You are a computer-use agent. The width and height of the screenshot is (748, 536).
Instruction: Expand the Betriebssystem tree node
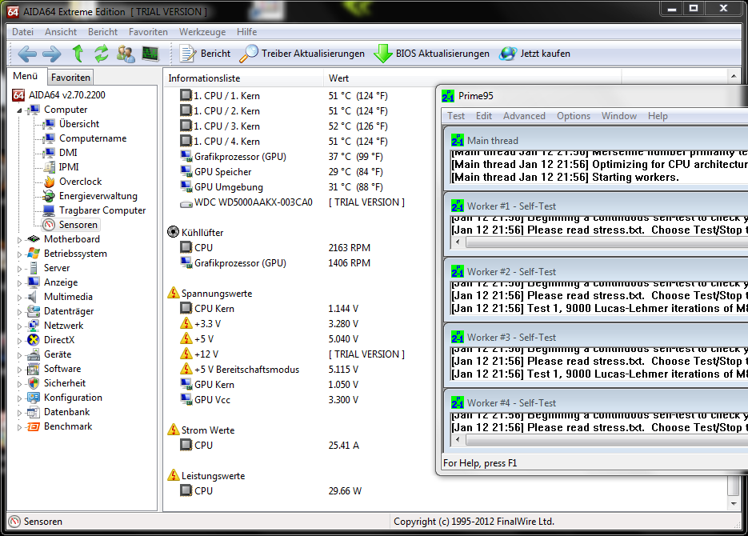[x=19, y=254]
